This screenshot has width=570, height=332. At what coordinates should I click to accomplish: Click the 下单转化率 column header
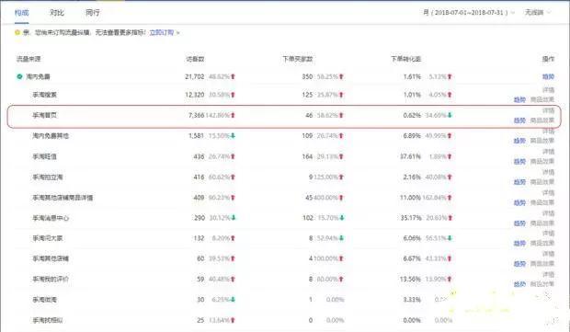[405, 59]
